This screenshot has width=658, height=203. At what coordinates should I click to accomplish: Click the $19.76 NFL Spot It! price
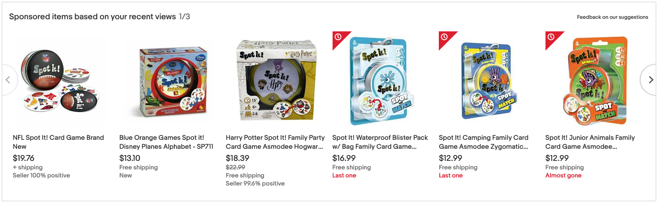24,158
